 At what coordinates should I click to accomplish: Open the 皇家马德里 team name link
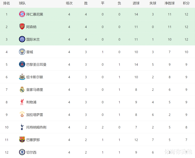(35, 89)
